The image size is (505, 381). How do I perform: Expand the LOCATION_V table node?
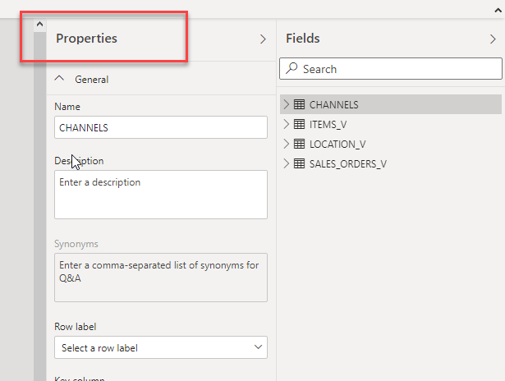click(286, 144)
